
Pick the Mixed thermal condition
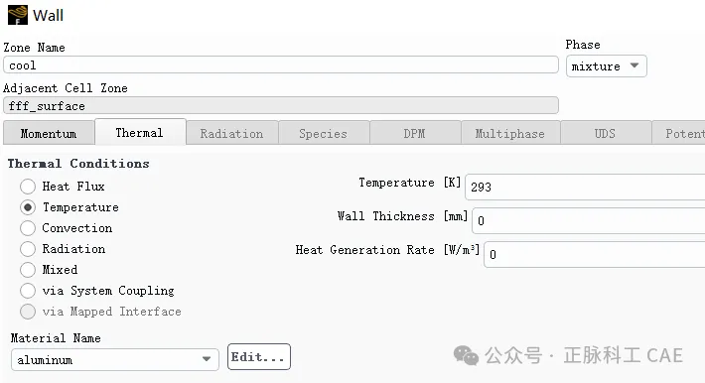tap(28, 270)
